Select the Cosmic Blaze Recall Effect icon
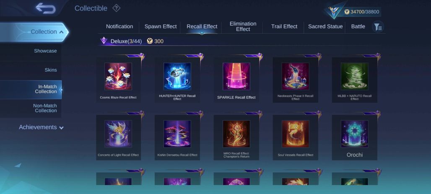 [118, 76]
